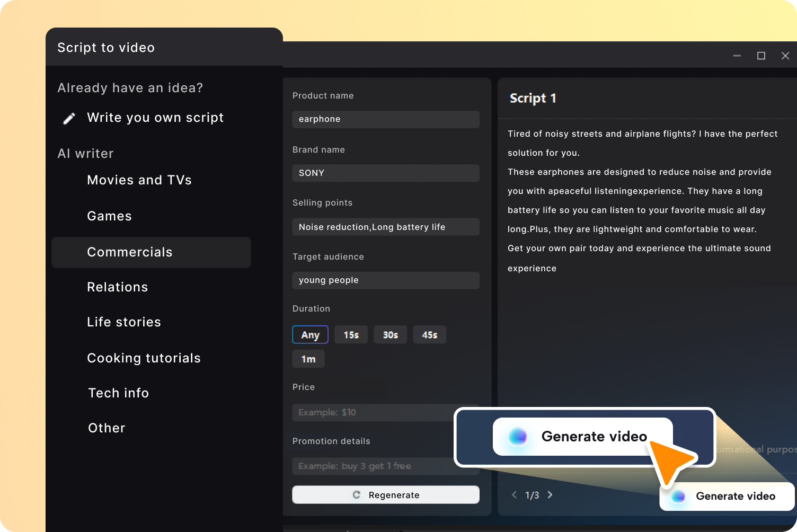
Task: Click the pencil icon beside Write you own script
Action: [69, 118]
